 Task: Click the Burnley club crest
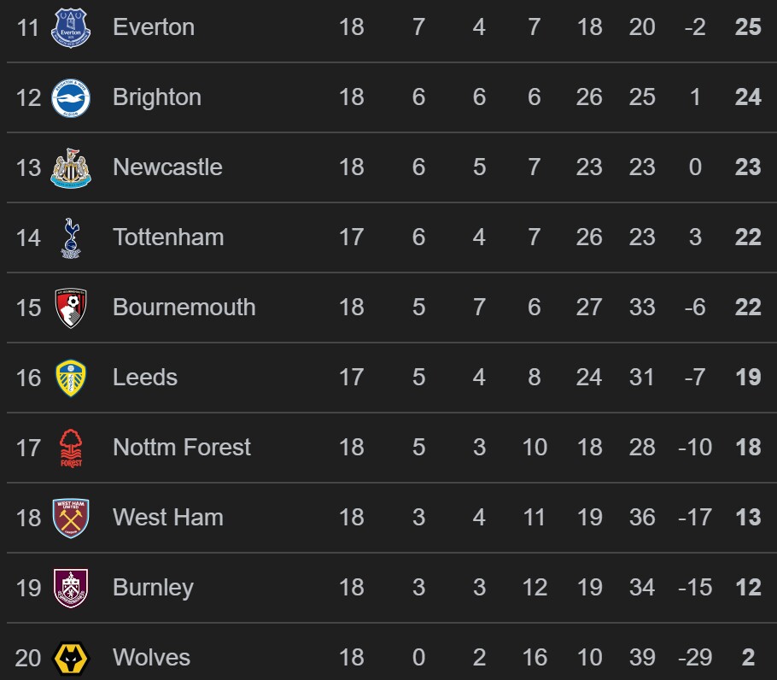pyautogui.click(x=71, y=588)
